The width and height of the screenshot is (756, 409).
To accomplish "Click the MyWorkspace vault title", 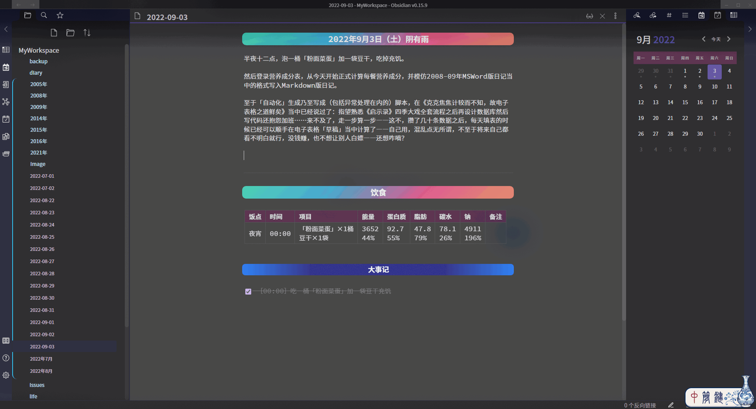I will [39, 50].
